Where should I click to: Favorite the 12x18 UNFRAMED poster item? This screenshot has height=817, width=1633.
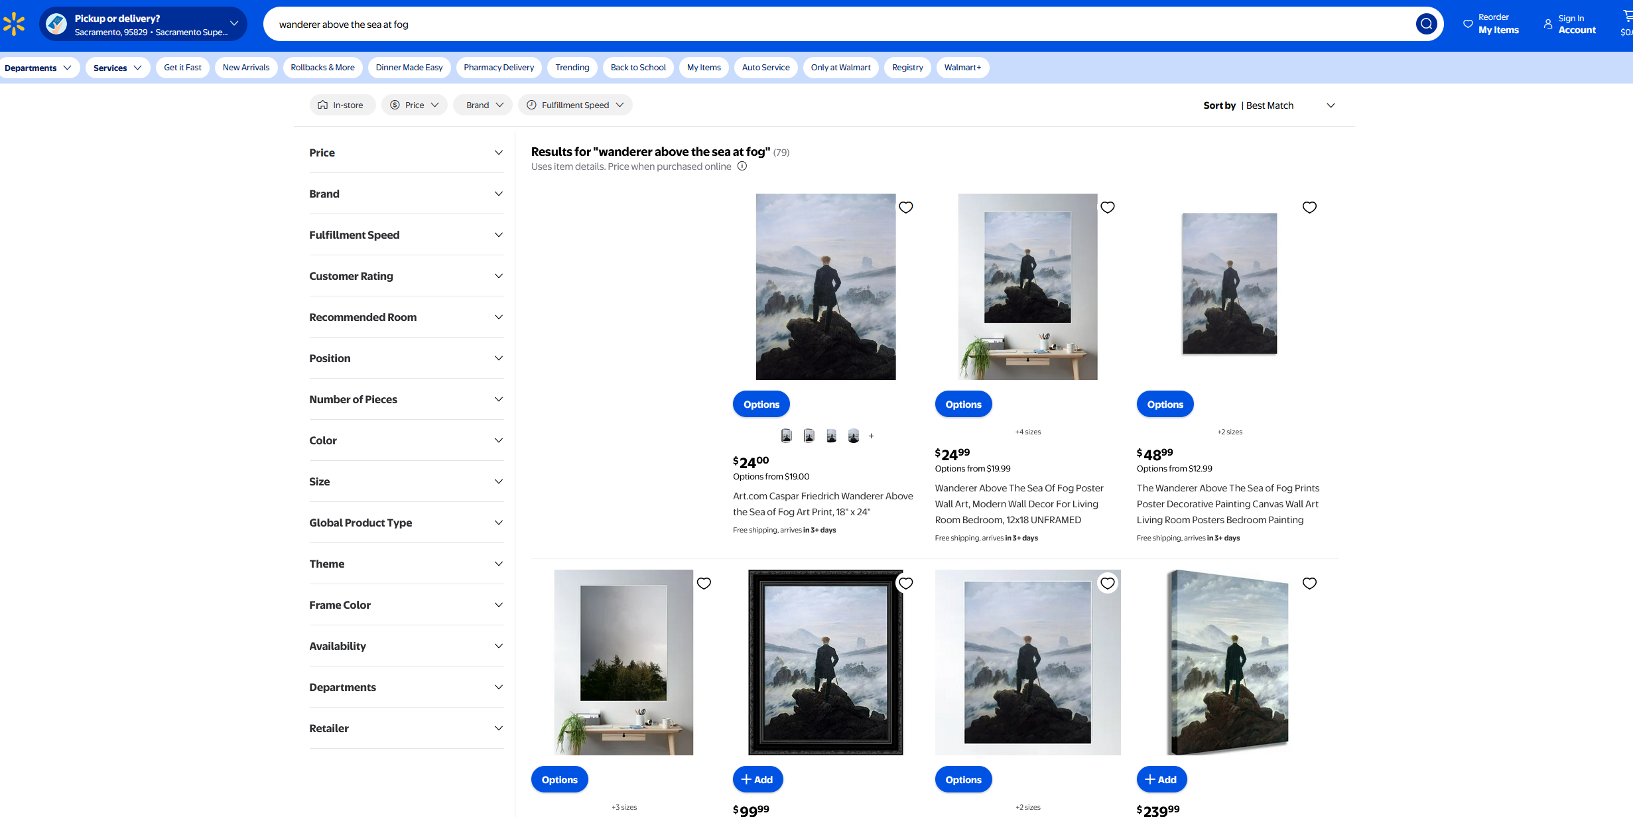tap(1108, 208)
